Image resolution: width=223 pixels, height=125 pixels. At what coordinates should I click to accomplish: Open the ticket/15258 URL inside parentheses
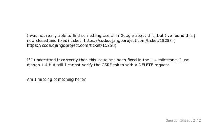[71, 45]
